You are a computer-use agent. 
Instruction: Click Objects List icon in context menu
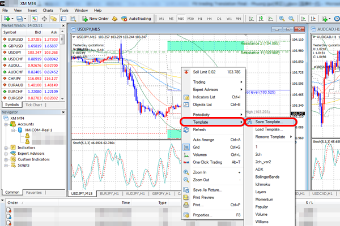pyautogui.click(x=186, y=105)
